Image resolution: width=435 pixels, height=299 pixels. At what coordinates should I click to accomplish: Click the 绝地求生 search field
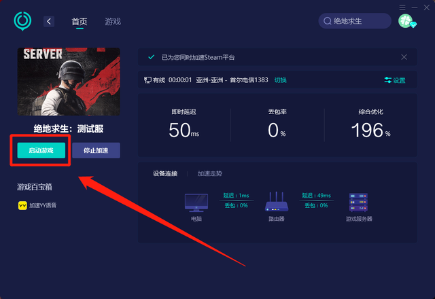click(355, 21)
